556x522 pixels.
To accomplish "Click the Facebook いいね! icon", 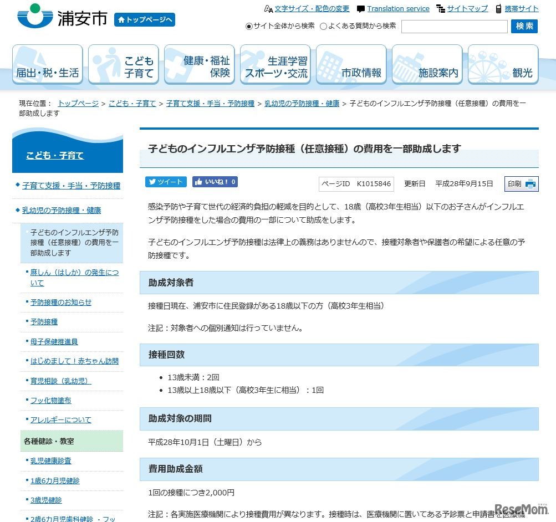I will (214, 181).
